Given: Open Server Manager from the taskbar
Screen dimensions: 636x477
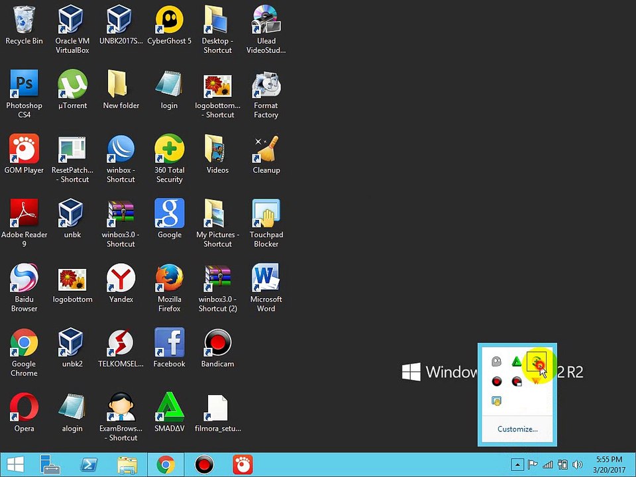Looking at the screenshot, I should 50,465.
